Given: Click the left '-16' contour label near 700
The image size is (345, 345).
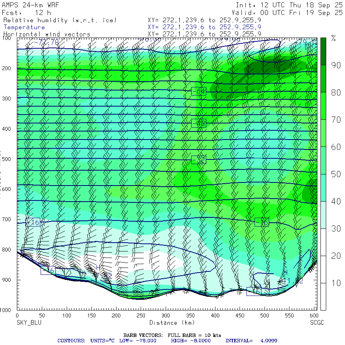Looking at the screenshot, I should click(x=33, y=222).
